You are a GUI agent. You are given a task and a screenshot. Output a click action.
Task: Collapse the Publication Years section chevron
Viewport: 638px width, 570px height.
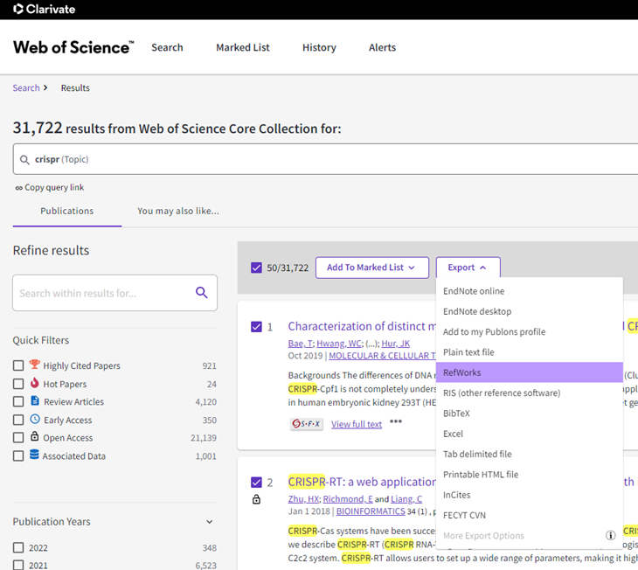tap(209, 522)
